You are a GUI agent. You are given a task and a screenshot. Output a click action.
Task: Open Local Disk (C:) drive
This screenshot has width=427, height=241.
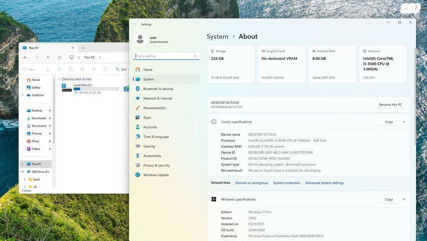pos(90,89)
